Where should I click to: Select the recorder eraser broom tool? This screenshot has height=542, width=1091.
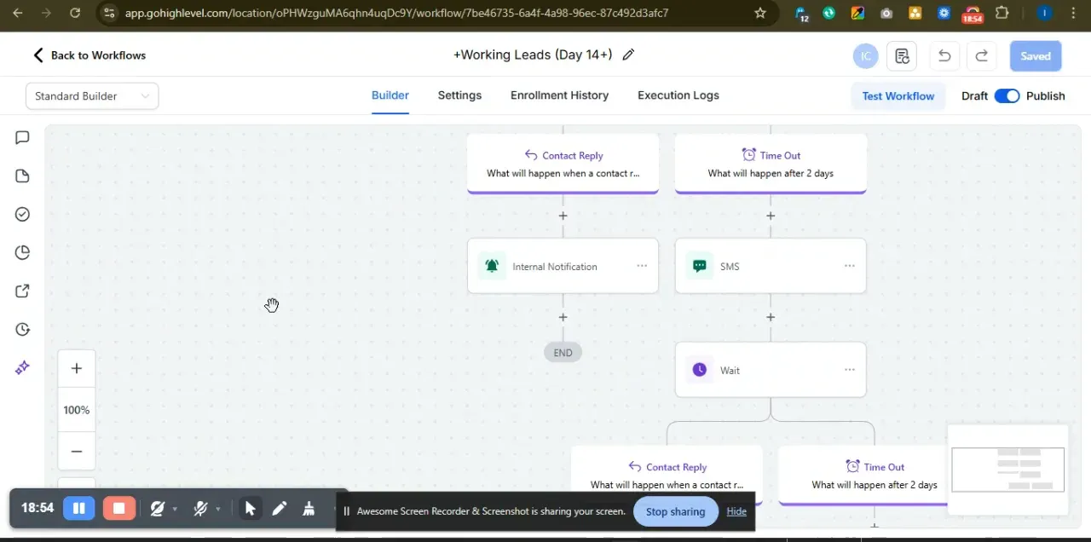coord(309,509)
